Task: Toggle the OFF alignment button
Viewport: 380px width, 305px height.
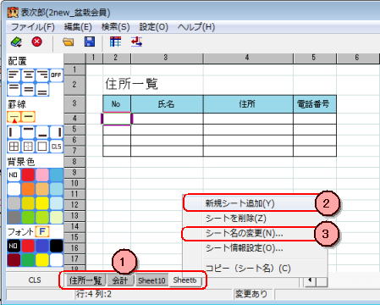Action: point(56,75)
